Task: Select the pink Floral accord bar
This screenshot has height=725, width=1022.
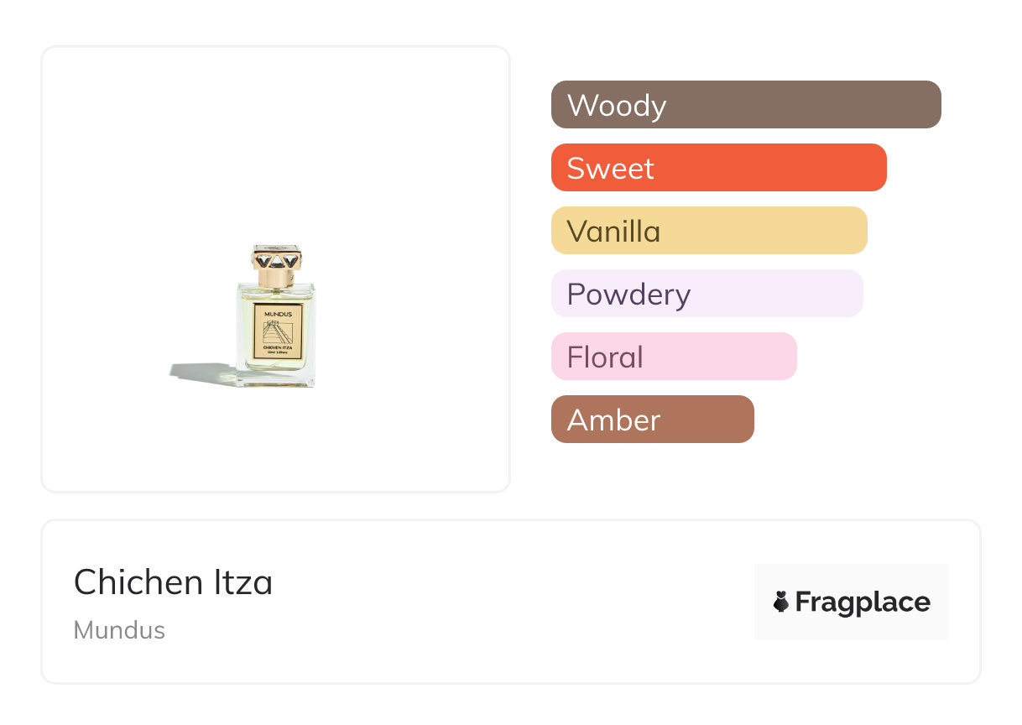Action: click(x=673, y=357)
